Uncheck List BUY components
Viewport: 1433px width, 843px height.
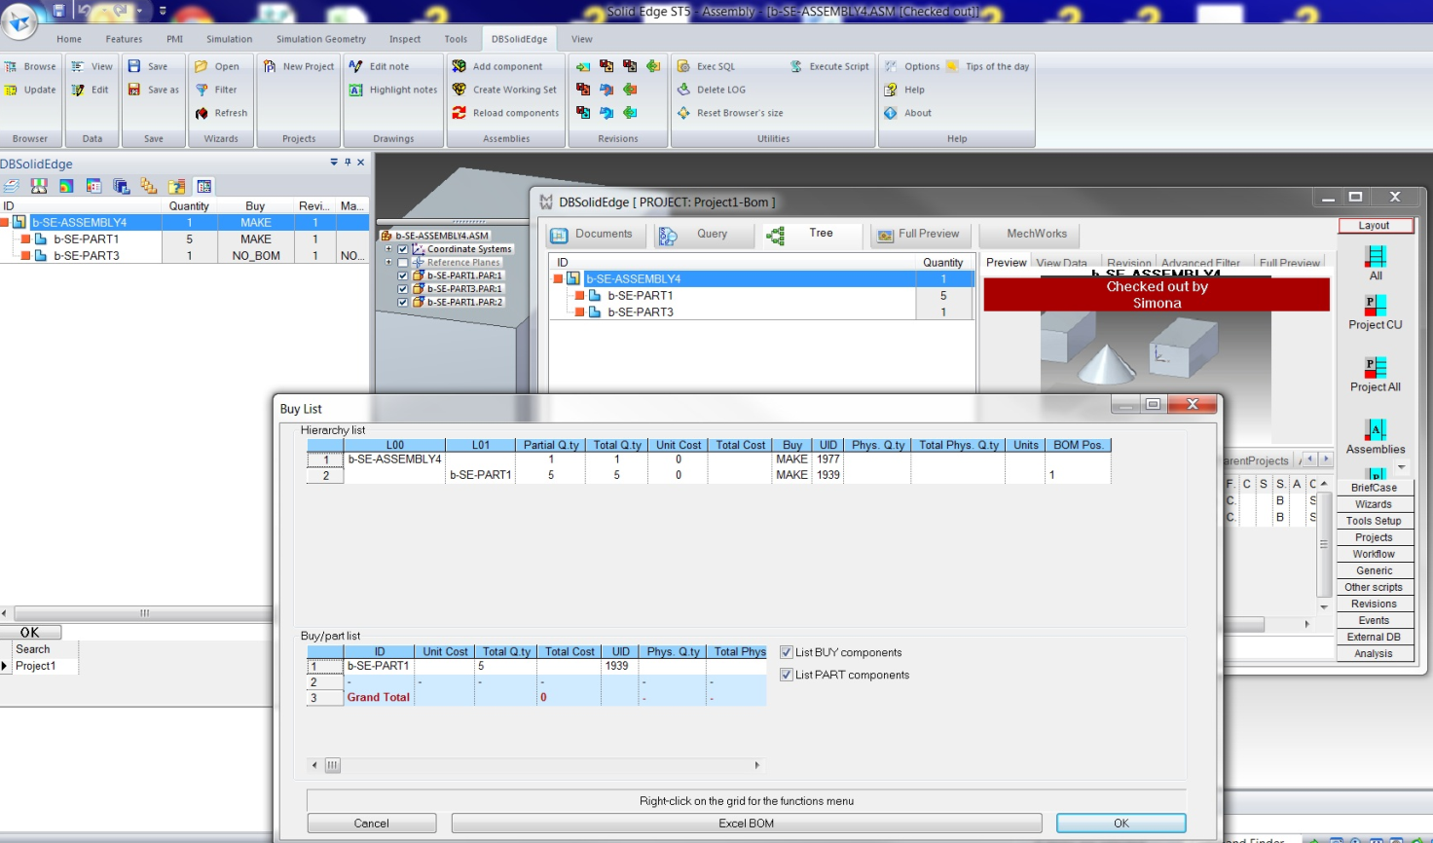tap(787, 652)
